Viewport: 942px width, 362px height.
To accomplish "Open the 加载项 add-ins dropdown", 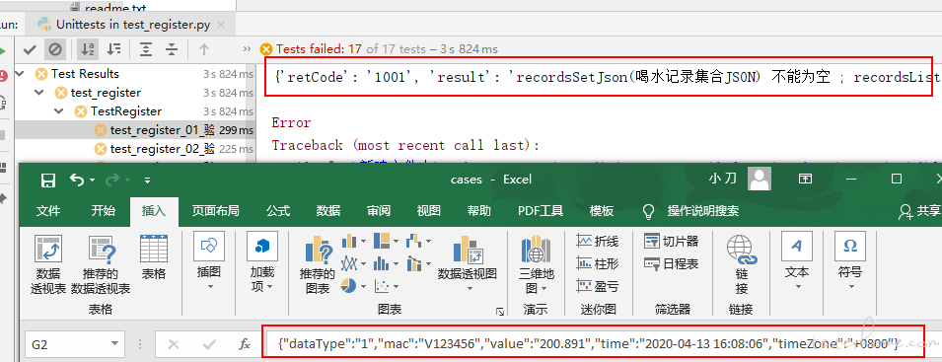I will (x=262, y=262).
